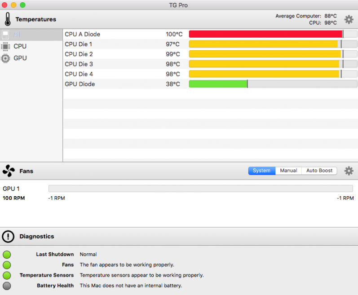
Task: Click the CPU Die 4 yellow temperature bar
Action: point(264,74)
